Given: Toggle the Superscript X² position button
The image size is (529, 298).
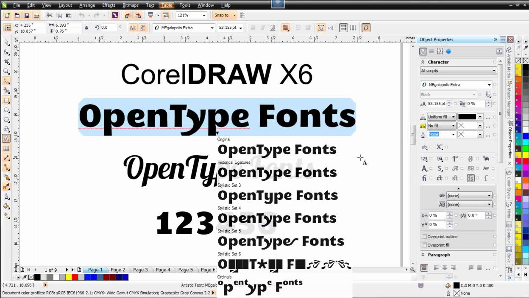Looking at the screenshot, I should pos(440,147).
